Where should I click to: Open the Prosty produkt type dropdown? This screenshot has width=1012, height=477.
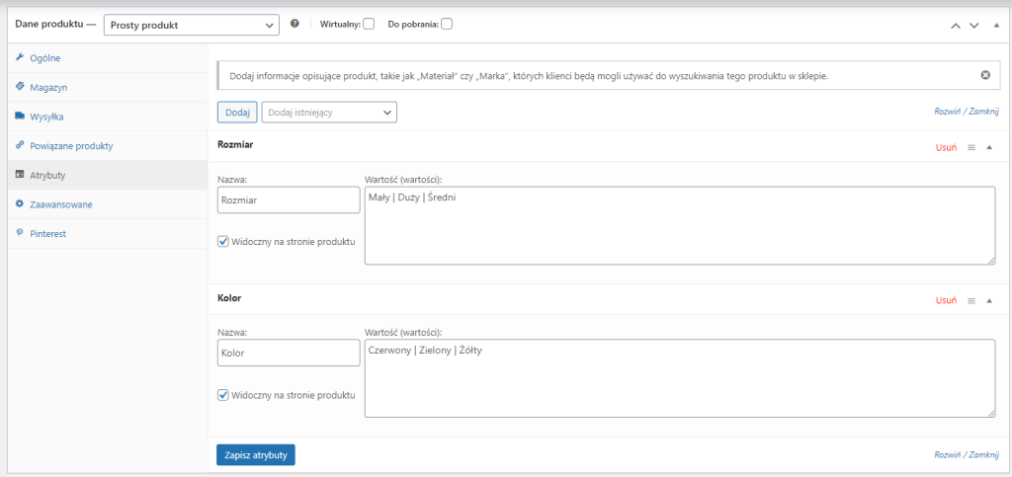191,25
